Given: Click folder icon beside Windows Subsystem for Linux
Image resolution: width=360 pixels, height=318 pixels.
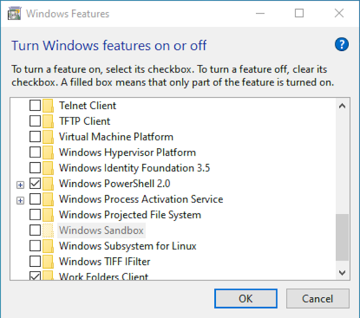Looking at the screenshot, I should [x=48, y=246].
